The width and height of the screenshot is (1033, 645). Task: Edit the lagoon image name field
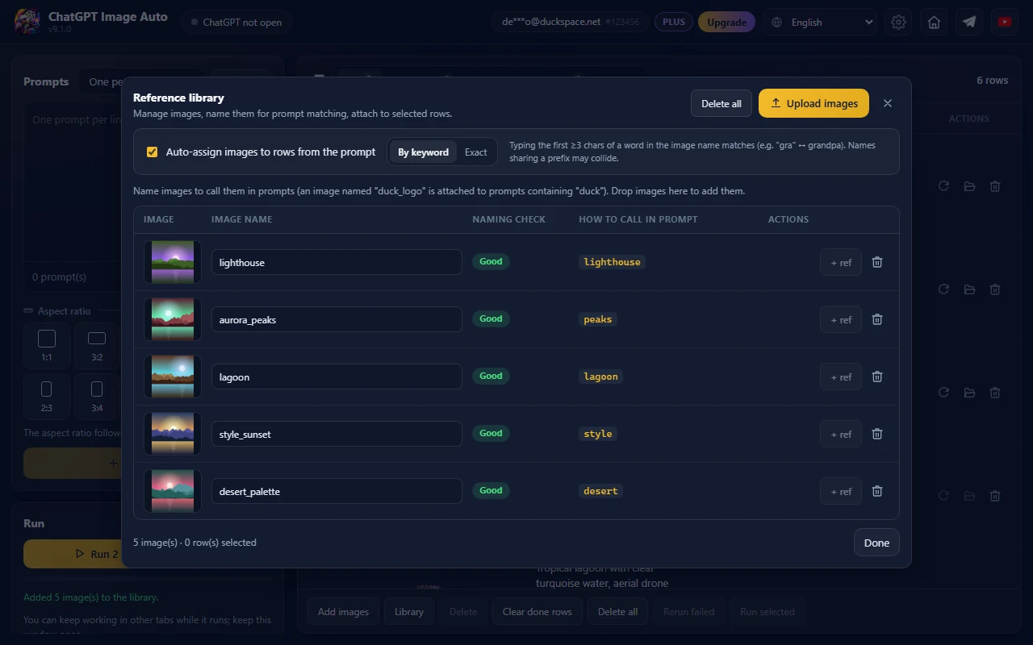(337, 377)
